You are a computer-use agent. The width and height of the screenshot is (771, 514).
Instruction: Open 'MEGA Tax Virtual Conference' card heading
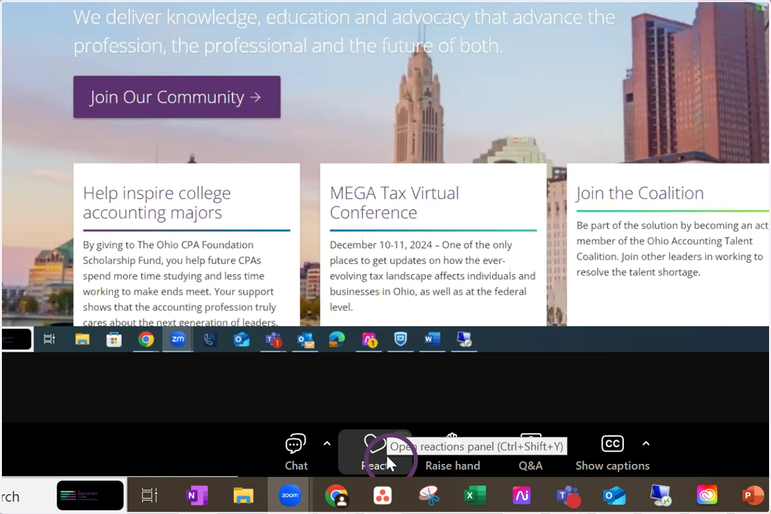tap(394, 203)
